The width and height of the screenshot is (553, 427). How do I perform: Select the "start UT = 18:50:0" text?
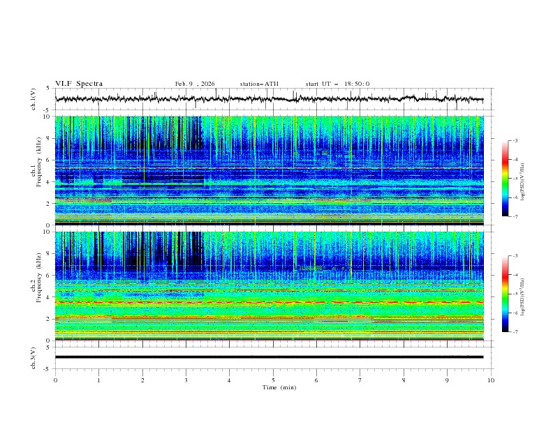pyautogui.click(x=337, y=84)
